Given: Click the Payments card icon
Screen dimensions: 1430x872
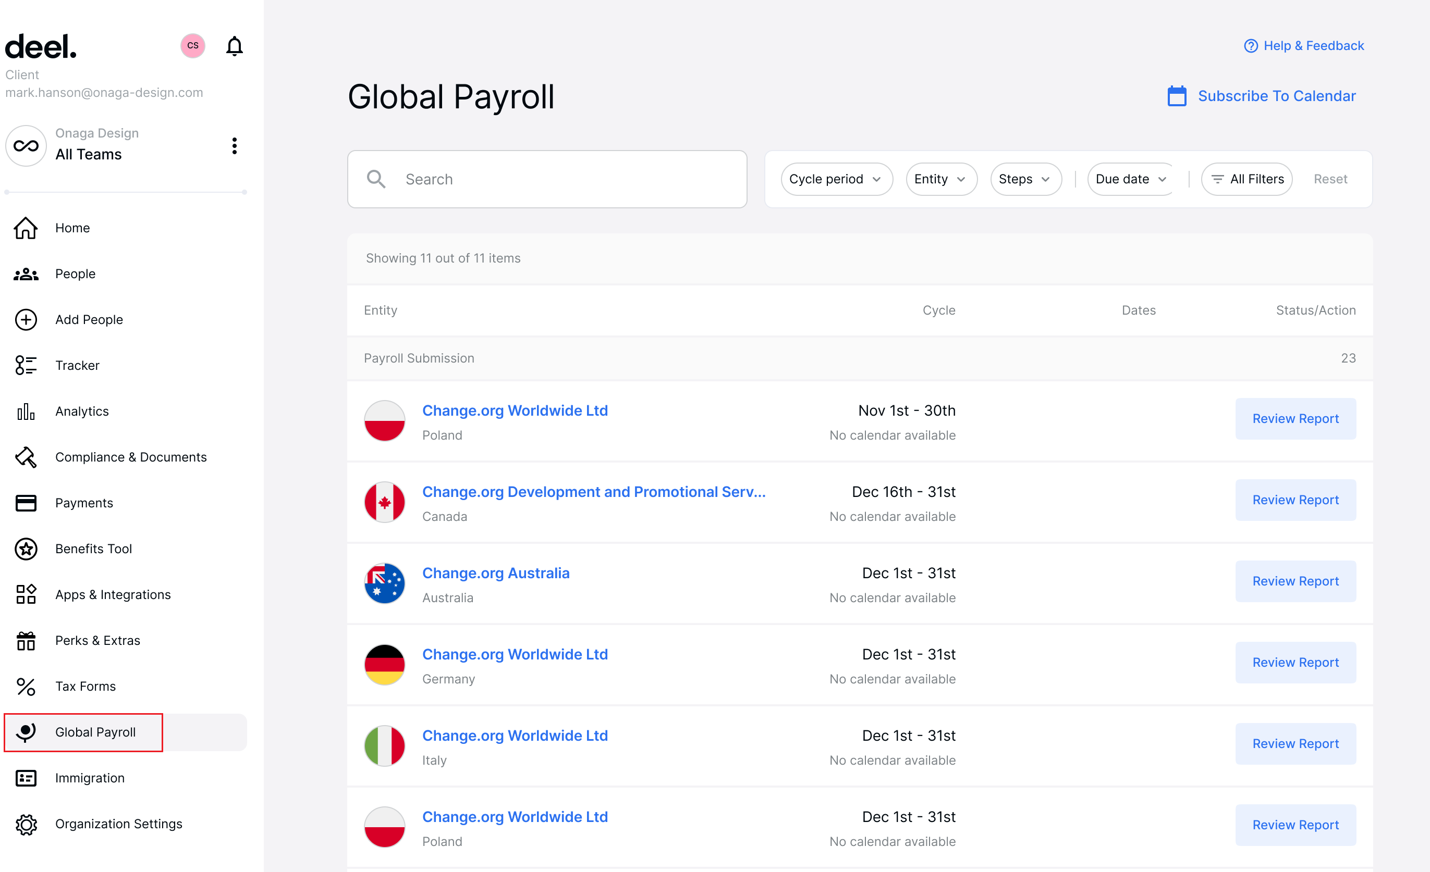Looking at the screenshot, I should [x=26, y=503].
